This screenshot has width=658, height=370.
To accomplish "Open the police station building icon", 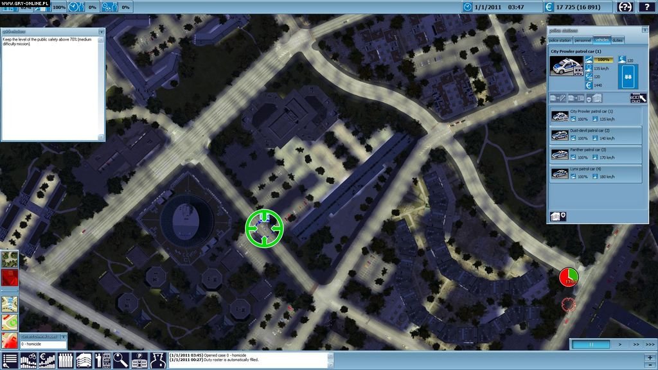I will tap(139, 360).
